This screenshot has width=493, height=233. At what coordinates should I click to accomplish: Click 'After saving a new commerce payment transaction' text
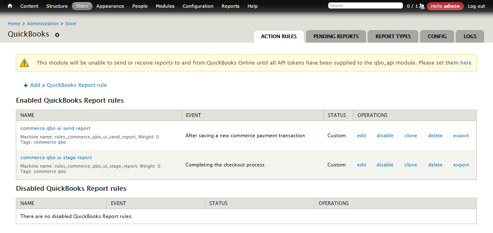pyautogui.click(x=245, y=136)
